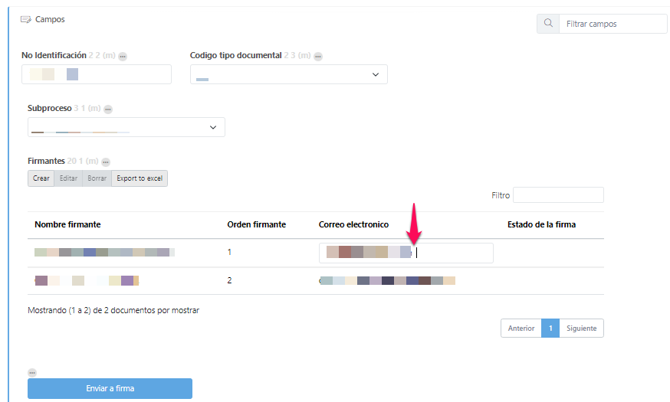This screenshot has height=402, width=670.
Task: Open info bubble next to Subproceso
Action: [108, 109]
